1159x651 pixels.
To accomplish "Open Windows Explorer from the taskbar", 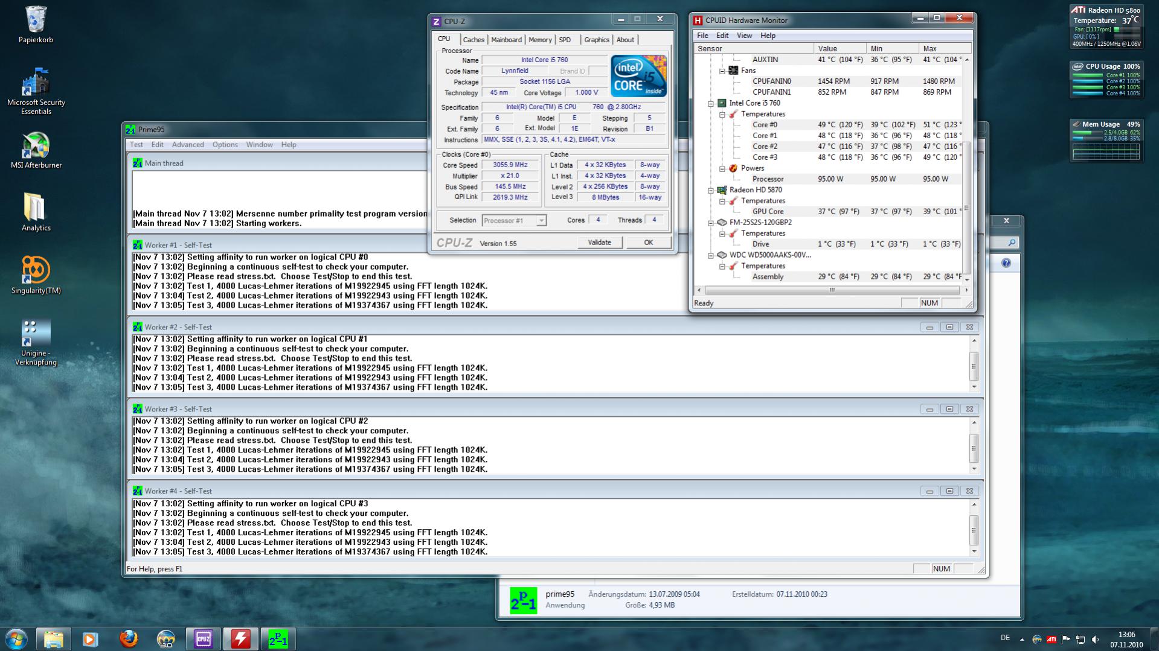I will point(53,639).
